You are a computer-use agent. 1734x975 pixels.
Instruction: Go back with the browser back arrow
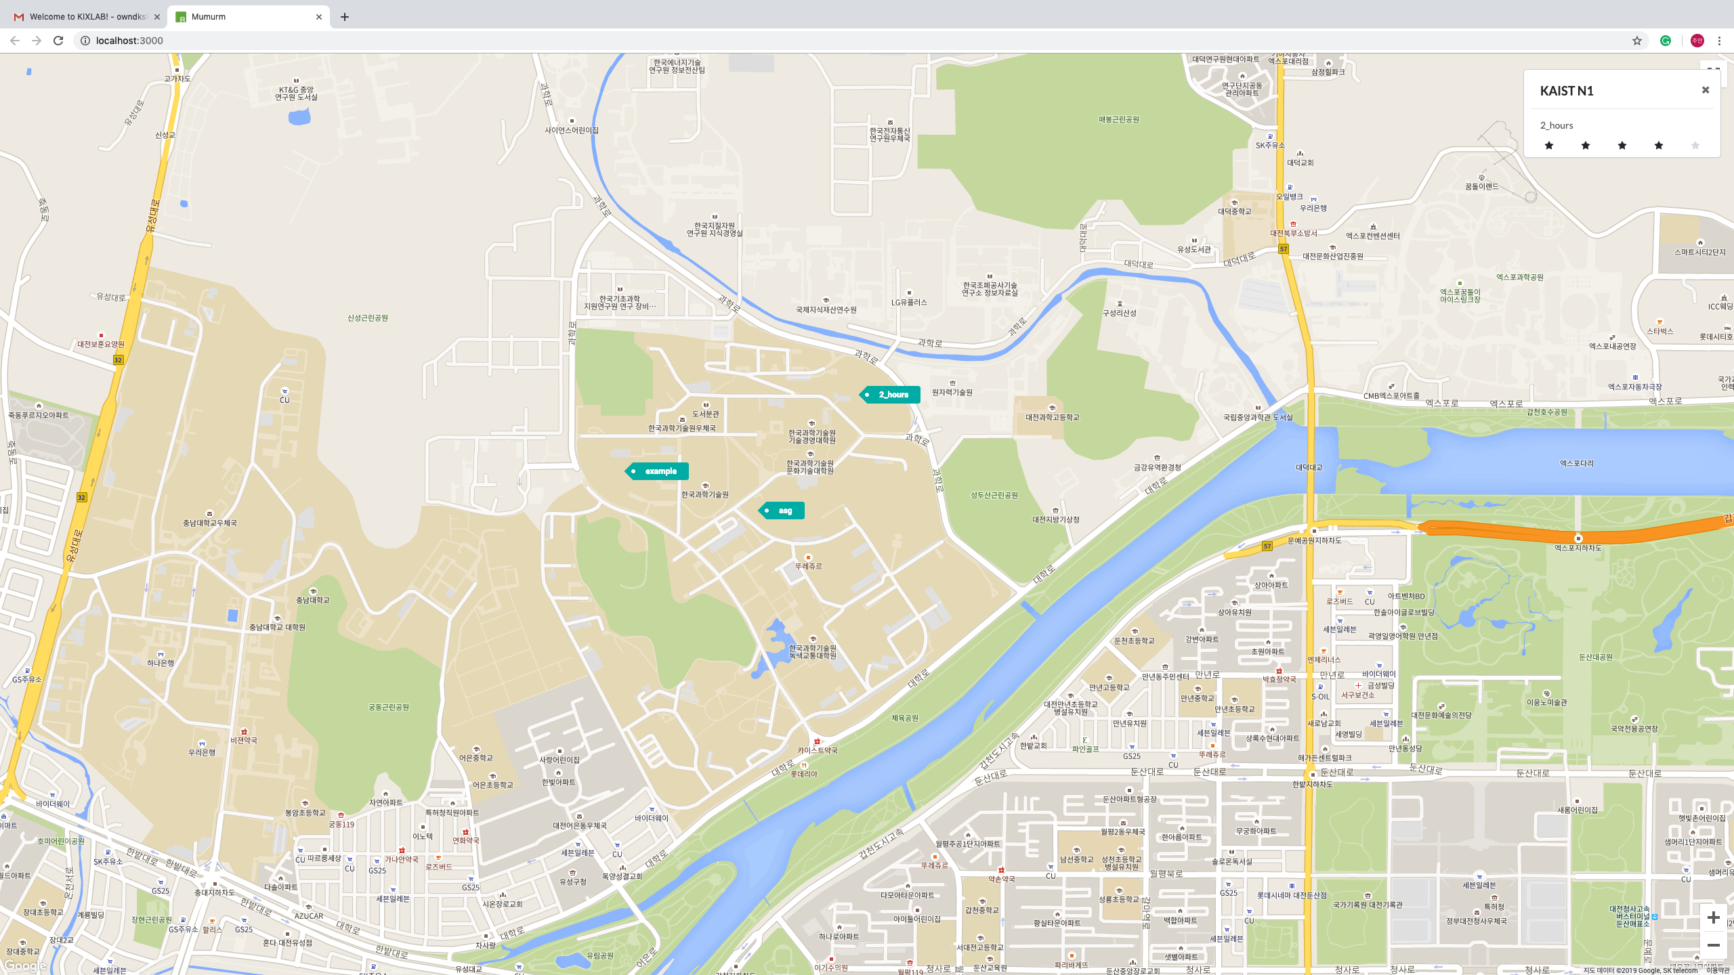(15, 41)
